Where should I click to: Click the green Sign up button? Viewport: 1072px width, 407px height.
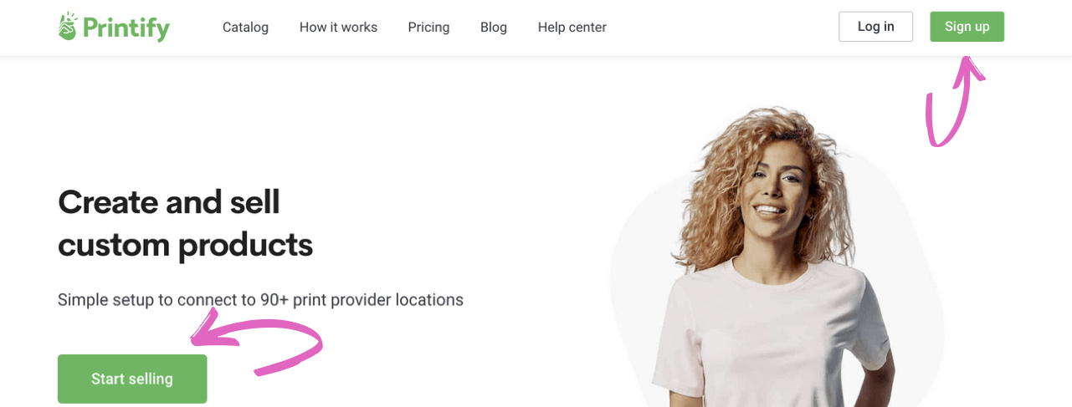pyautogui.click(x=967, y=27)
